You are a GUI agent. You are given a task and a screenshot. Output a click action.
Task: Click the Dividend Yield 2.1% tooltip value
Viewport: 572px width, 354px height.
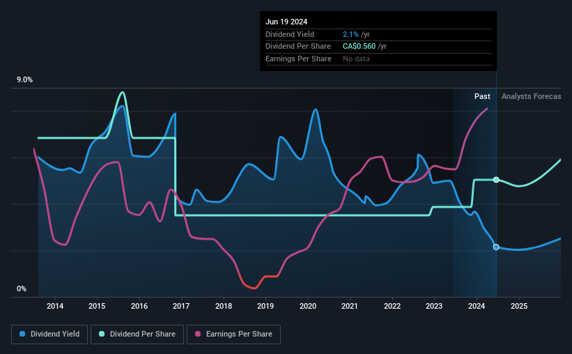(x=350, y=34)
